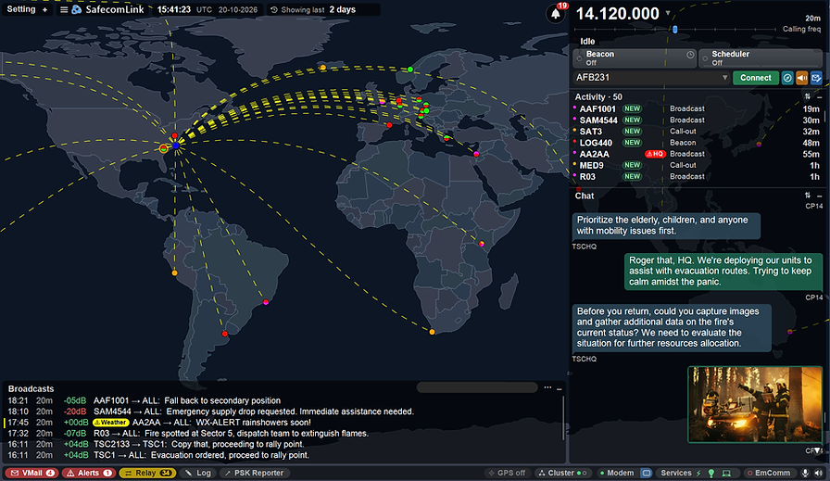Adjust the frequency slider handle

[x=675, y=29]
